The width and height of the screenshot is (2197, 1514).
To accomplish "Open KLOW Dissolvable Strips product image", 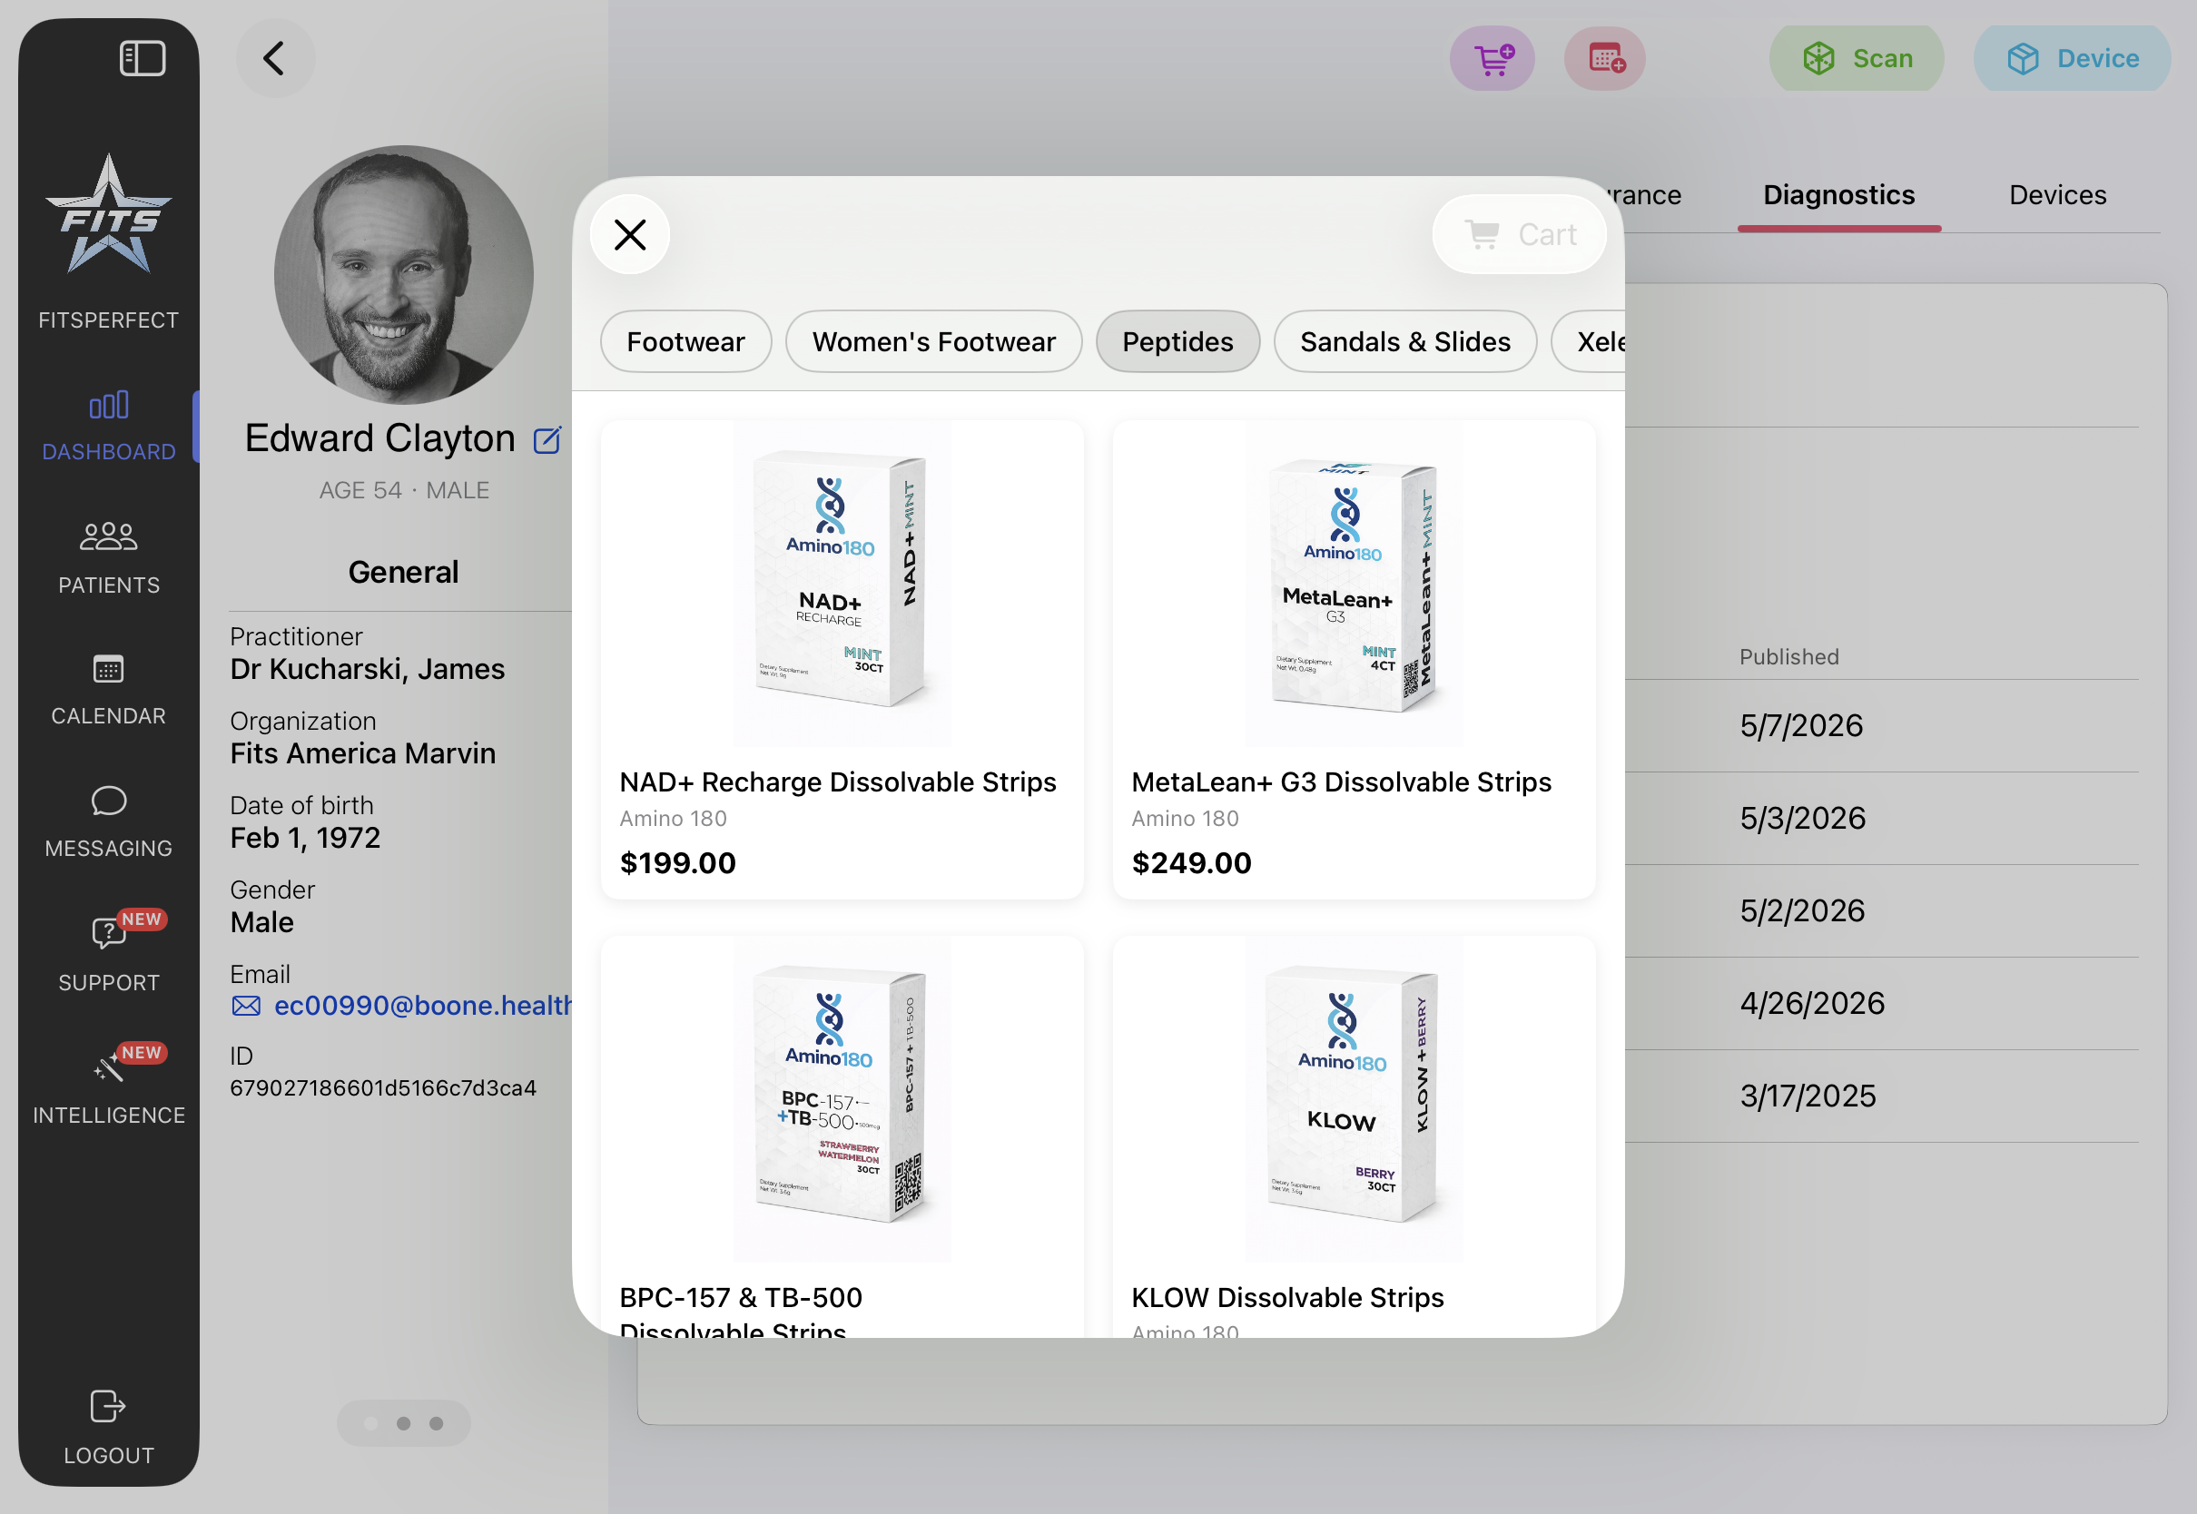I will (1354, 1098).
